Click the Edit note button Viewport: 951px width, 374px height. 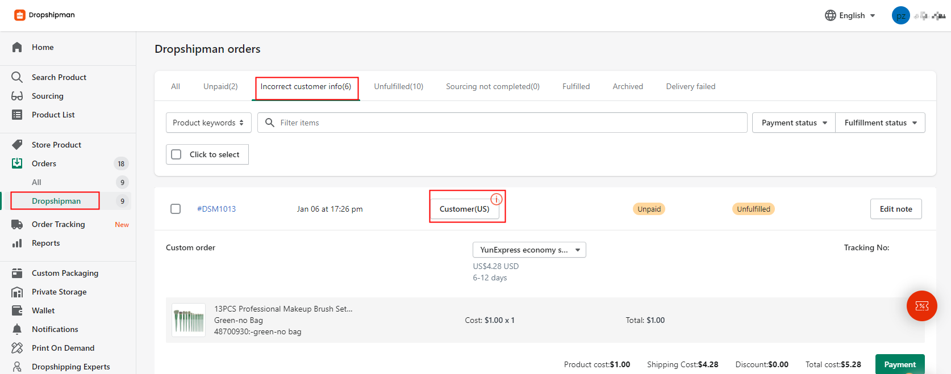click(896, 209)
